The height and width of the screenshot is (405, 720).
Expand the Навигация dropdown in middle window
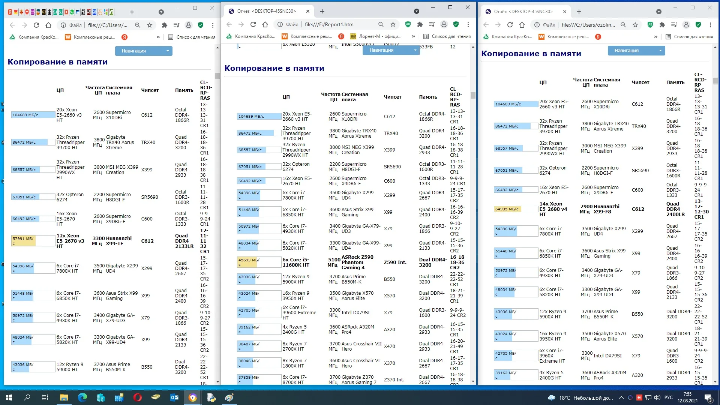click(x=391, y=50)
